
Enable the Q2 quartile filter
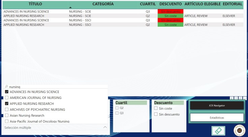tap(117, 108)
